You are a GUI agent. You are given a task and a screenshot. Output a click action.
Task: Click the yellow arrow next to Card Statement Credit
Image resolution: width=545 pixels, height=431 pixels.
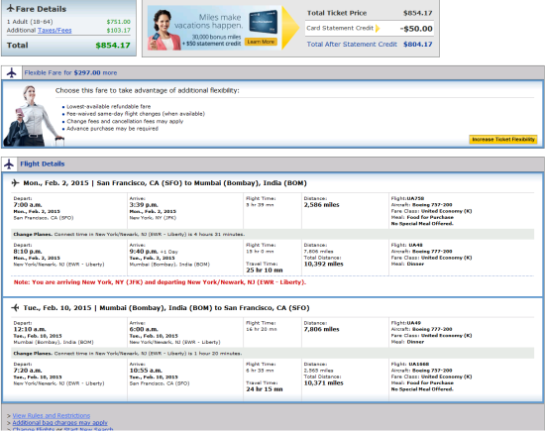[378, 28]
